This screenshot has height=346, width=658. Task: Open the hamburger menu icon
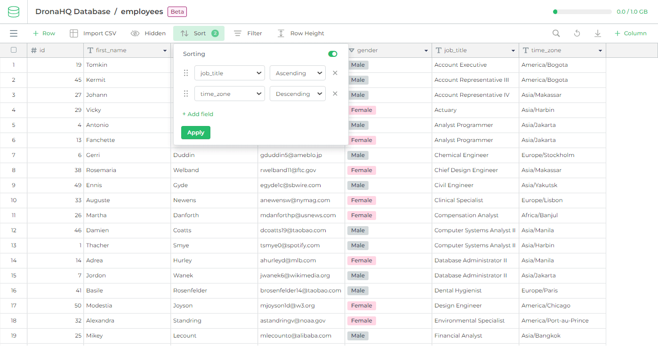[x=14, y=33]
